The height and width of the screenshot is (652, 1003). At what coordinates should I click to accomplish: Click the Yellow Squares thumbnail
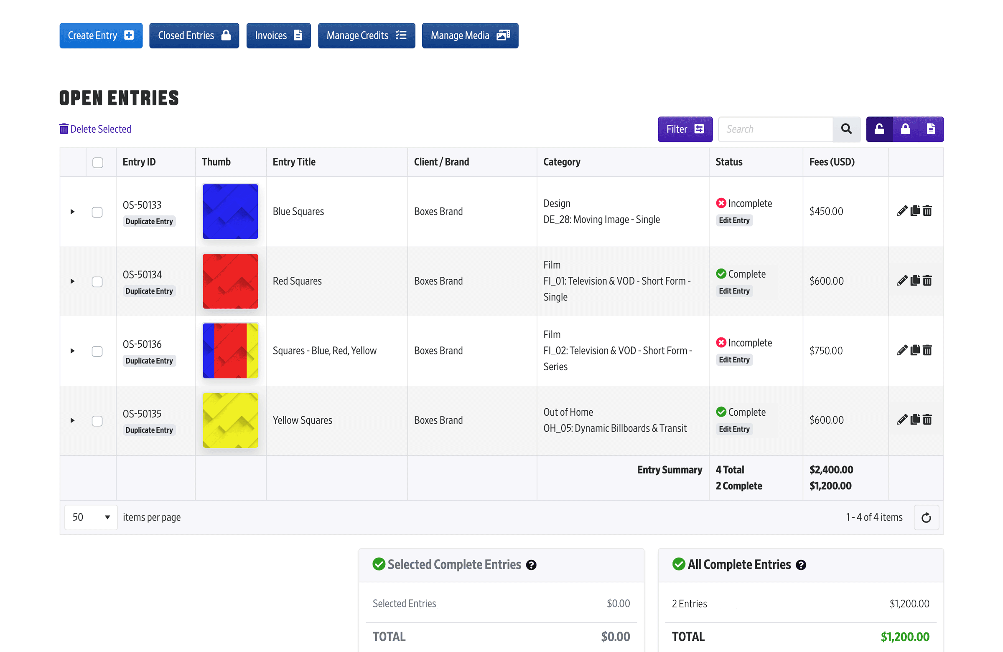[230, 420]
